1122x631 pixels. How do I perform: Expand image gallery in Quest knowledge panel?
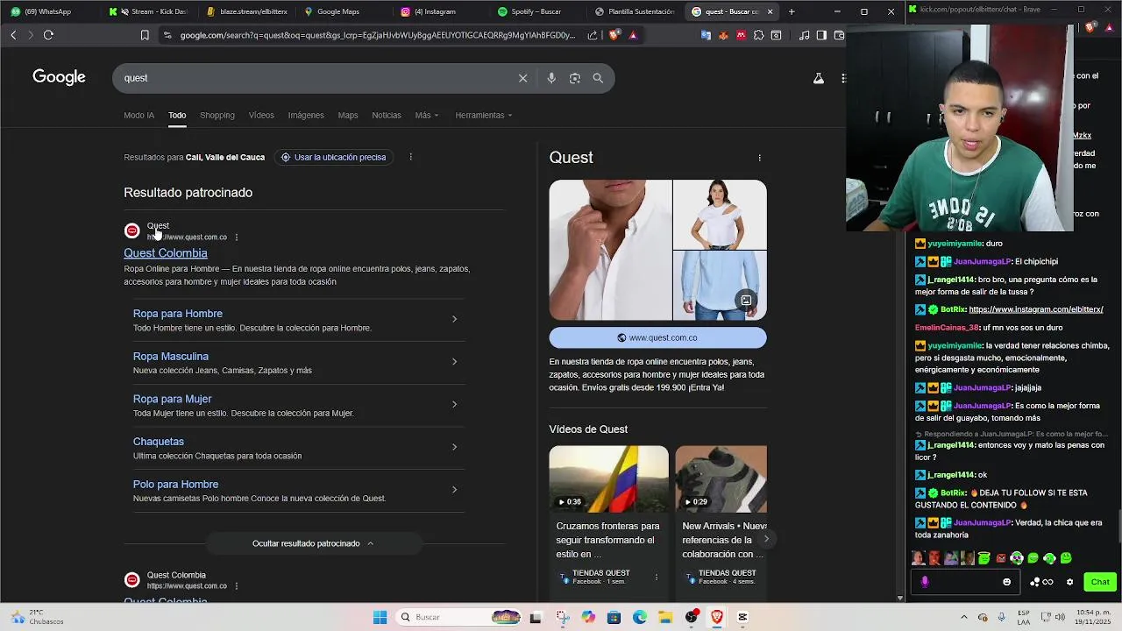(x=746, y=301)
